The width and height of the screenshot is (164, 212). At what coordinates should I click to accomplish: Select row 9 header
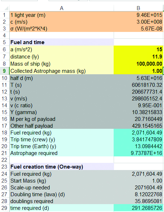(4, 71)
